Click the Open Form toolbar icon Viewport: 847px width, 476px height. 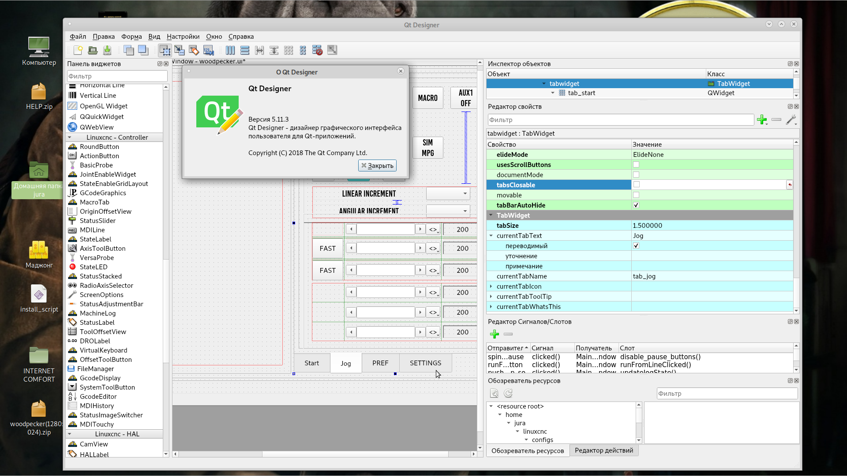93,50
